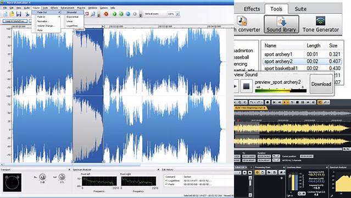Click the stop square in dark editor transport

tap(297, 102)
